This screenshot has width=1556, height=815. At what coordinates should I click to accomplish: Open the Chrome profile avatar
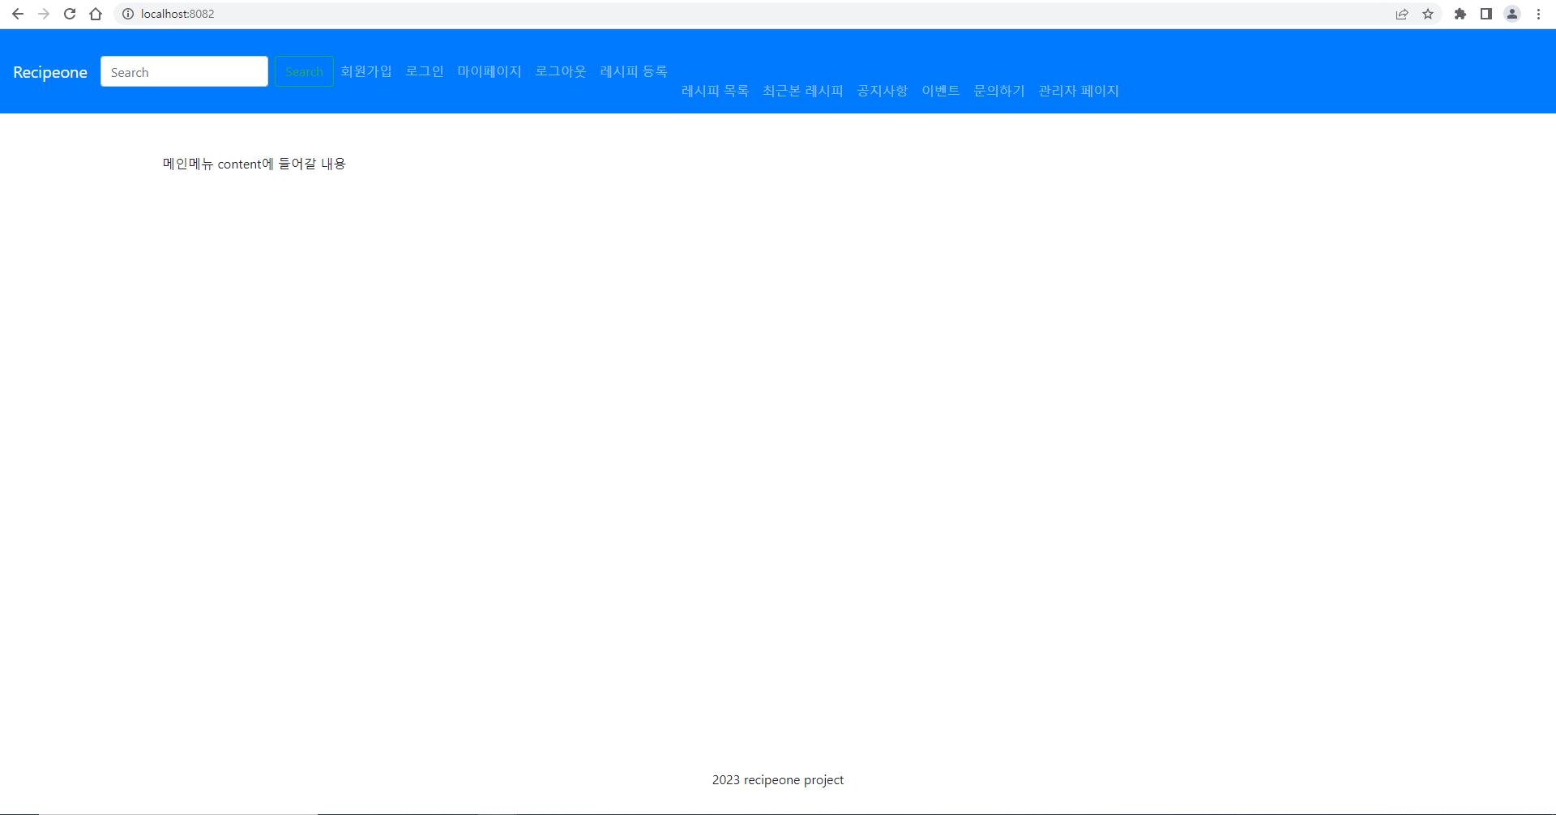[1512, 14]
